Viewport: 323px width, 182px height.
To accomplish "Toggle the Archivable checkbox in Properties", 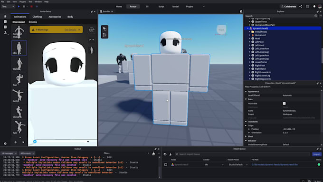I will click(x=284, y=104).
